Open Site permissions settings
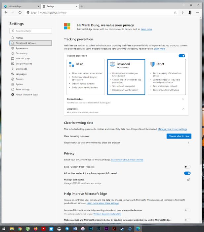This screenshot has height=232, width=204. (31, 64)
